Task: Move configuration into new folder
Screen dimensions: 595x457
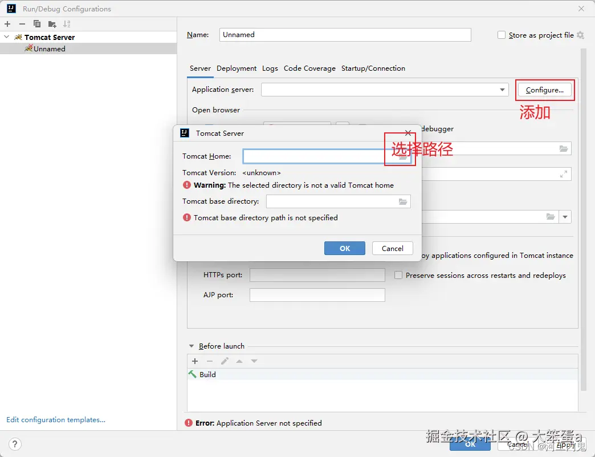Action: point(52,24)
